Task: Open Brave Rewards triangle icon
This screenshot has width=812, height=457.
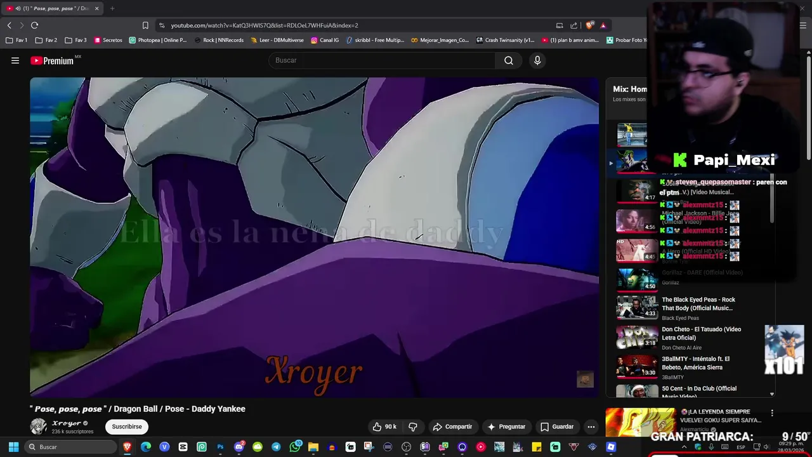Action: pyautogui.click(x=603, y=25)
